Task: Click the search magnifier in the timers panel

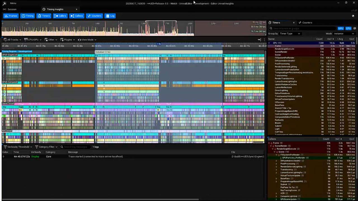Action: [271, 28]
